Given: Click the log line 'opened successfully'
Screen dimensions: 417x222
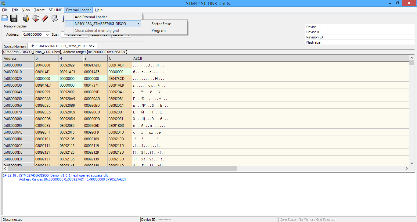Looking at the screenshot, I should [x=56, y=175].
